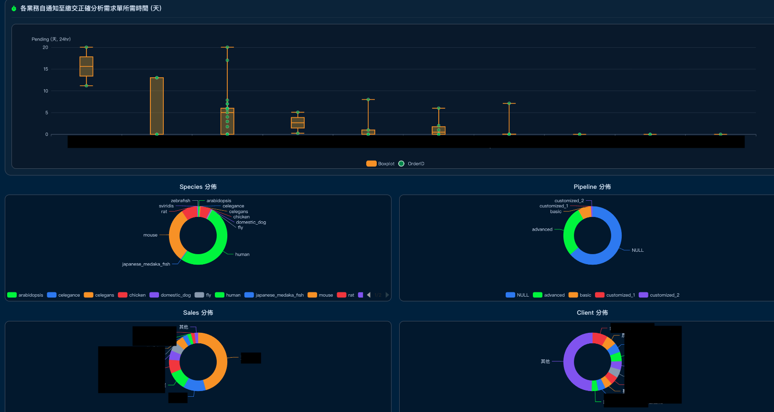The image size is (774, 412).
Task: Select the green advanced slice of Pipeline donut
Action: pos(569,234)
